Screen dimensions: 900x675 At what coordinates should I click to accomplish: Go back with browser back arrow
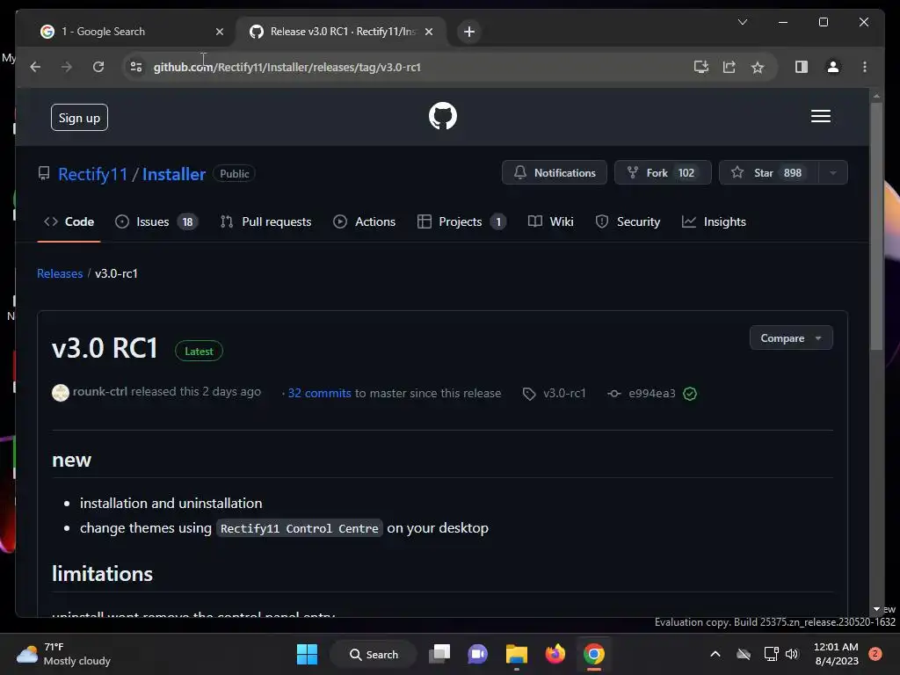pyautogui.click(x=35, y=67)
